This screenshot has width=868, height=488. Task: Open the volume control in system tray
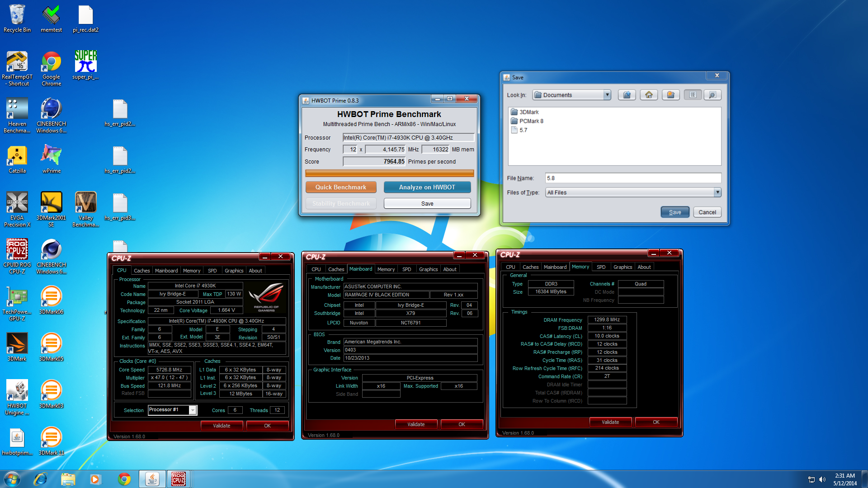click(x=822, y=479)
